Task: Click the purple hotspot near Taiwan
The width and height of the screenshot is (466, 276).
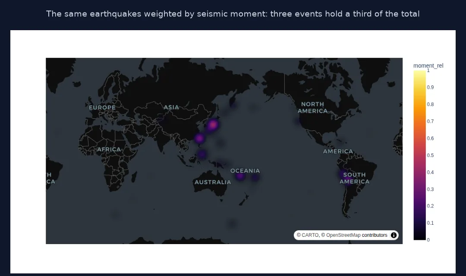Action: [199, 138]
